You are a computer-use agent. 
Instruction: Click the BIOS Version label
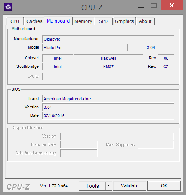[x=31, y=107]
